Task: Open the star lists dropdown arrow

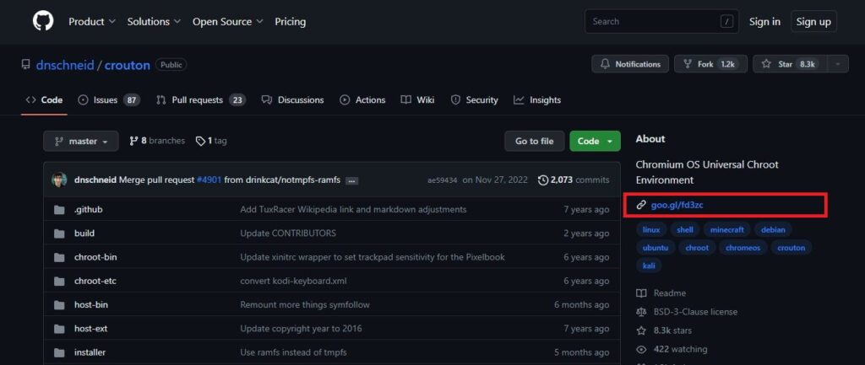Action: click(838, 64)
